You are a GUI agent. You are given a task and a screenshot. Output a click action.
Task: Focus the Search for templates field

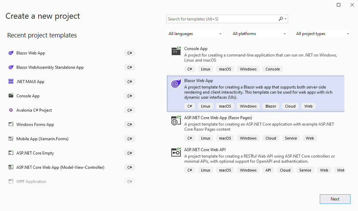222,19
